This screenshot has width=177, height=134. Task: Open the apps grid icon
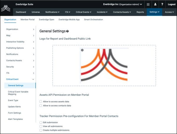148,4
